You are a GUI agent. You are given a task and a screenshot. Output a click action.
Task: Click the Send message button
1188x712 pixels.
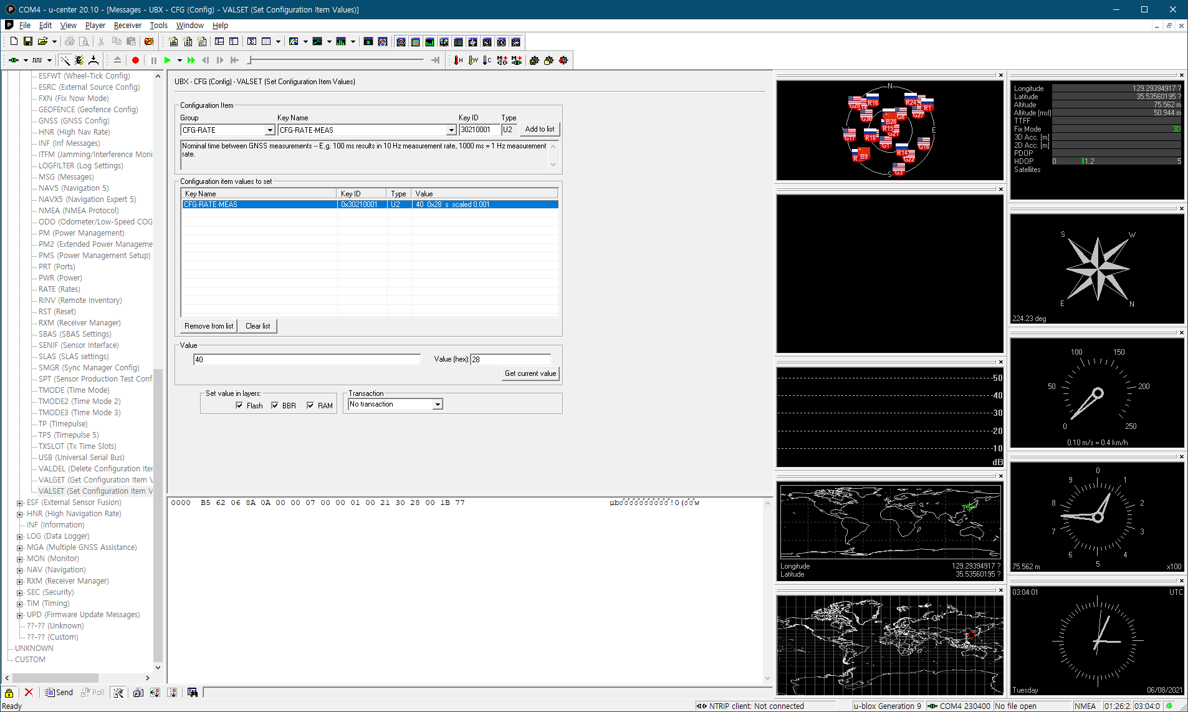(59, 693)
